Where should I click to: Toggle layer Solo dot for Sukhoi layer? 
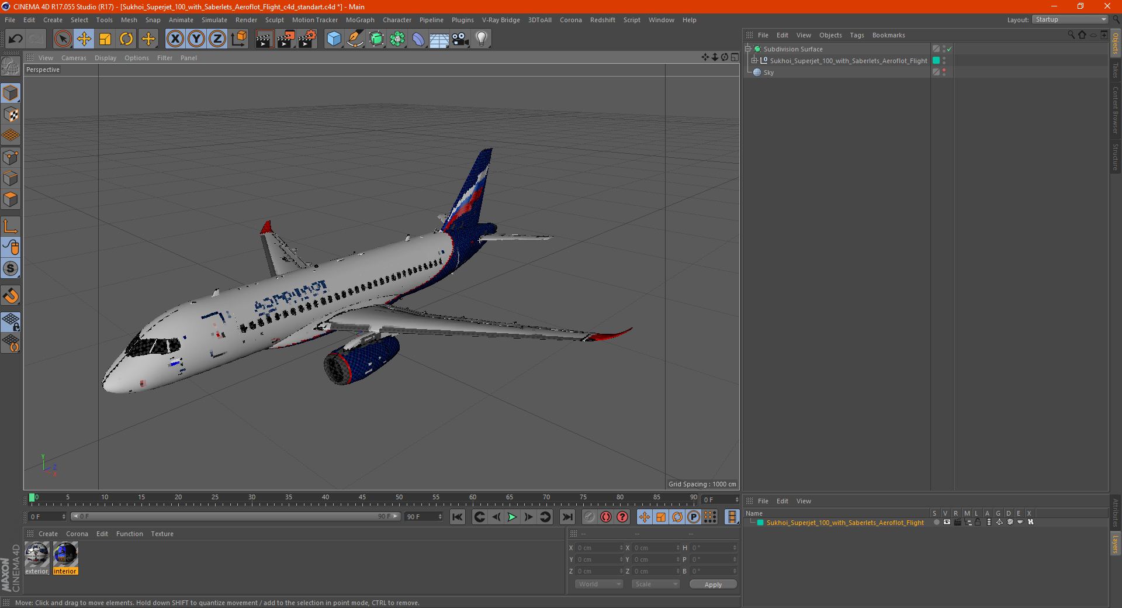click(x=936, y=523)
